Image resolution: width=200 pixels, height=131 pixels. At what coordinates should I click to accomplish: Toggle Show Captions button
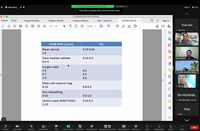point(124,127)
